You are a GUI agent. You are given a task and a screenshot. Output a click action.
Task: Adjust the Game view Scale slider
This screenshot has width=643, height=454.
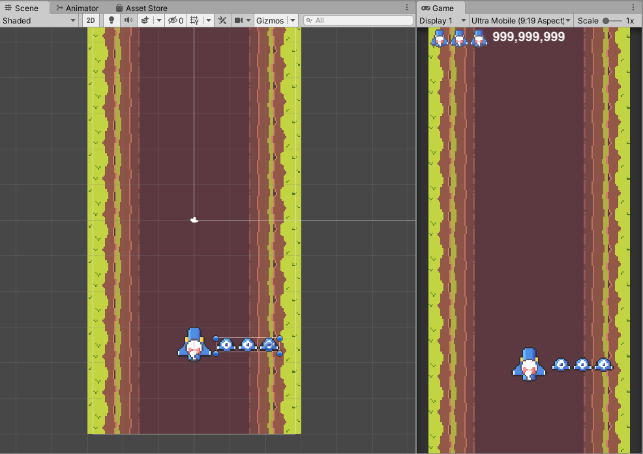[612, 21]
